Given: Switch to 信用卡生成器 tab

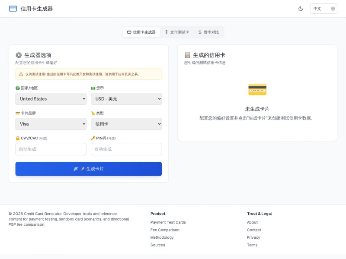Looking at the screenshot, I should pos(141,32).
